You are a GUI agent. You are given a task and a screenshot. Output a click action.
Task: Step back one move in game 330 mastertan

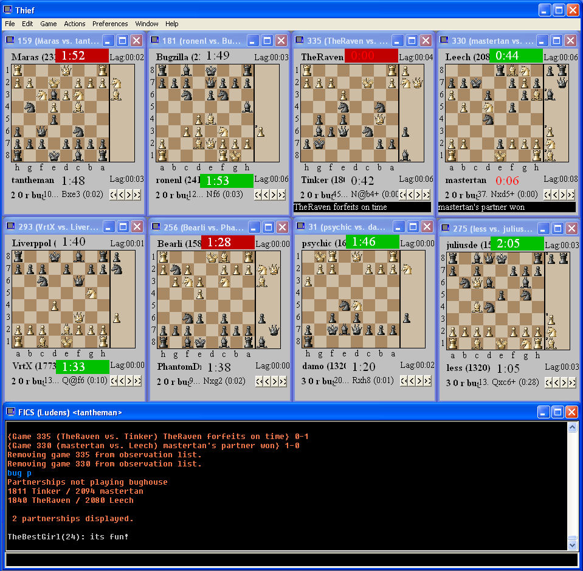click(x=555, y=195)
